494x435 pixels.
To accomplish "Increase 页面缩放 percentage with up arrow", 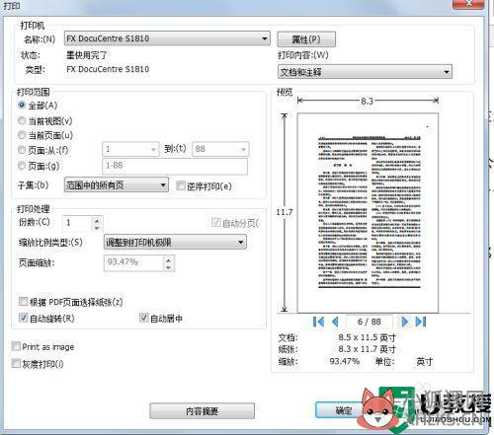I will [169, 260].
